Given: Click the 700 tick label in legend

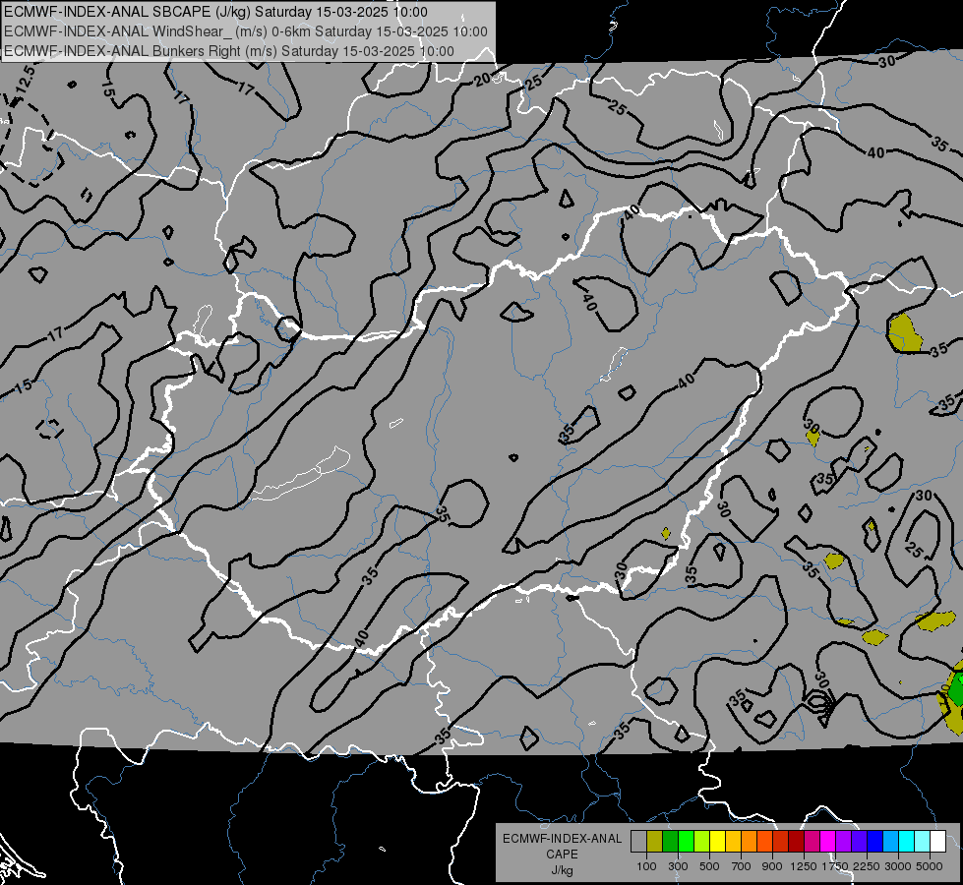Looking at the screenshot, I should click(x=742, y=866).
